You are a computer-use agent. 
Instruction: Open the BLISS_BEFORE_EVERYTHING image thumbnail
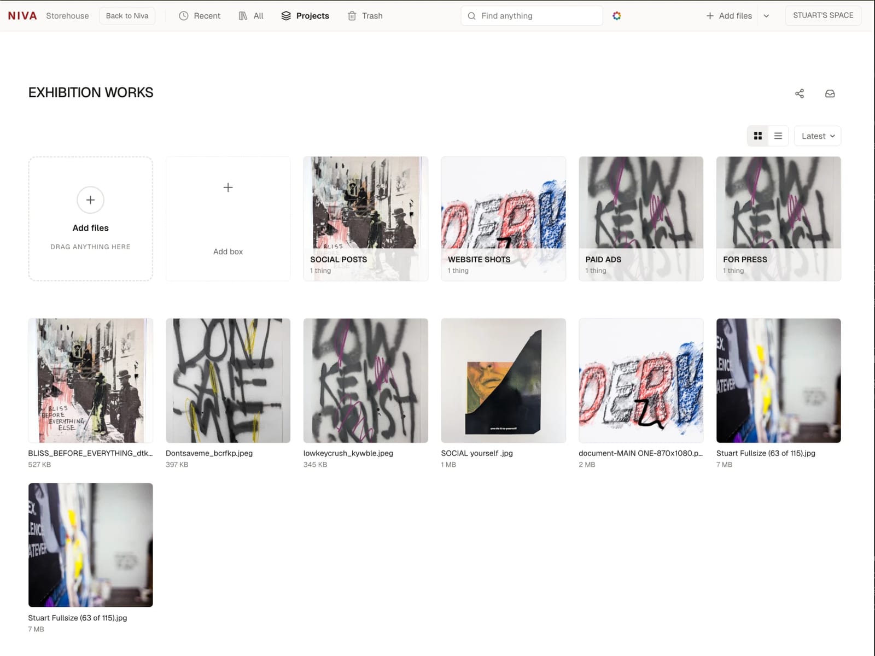point(91,380)
